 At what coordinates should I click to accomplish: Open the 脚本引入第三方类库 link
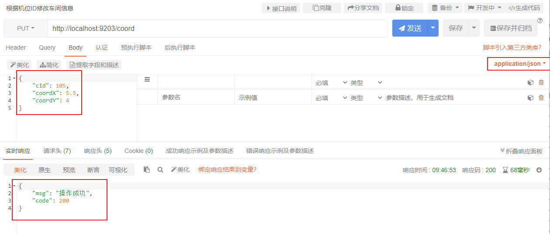512,47
